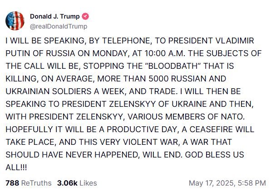This screenshot has width=271, height=191.
Task: Open Donald J. Trump's profile avatar
Action: click(x=15, y=21)
